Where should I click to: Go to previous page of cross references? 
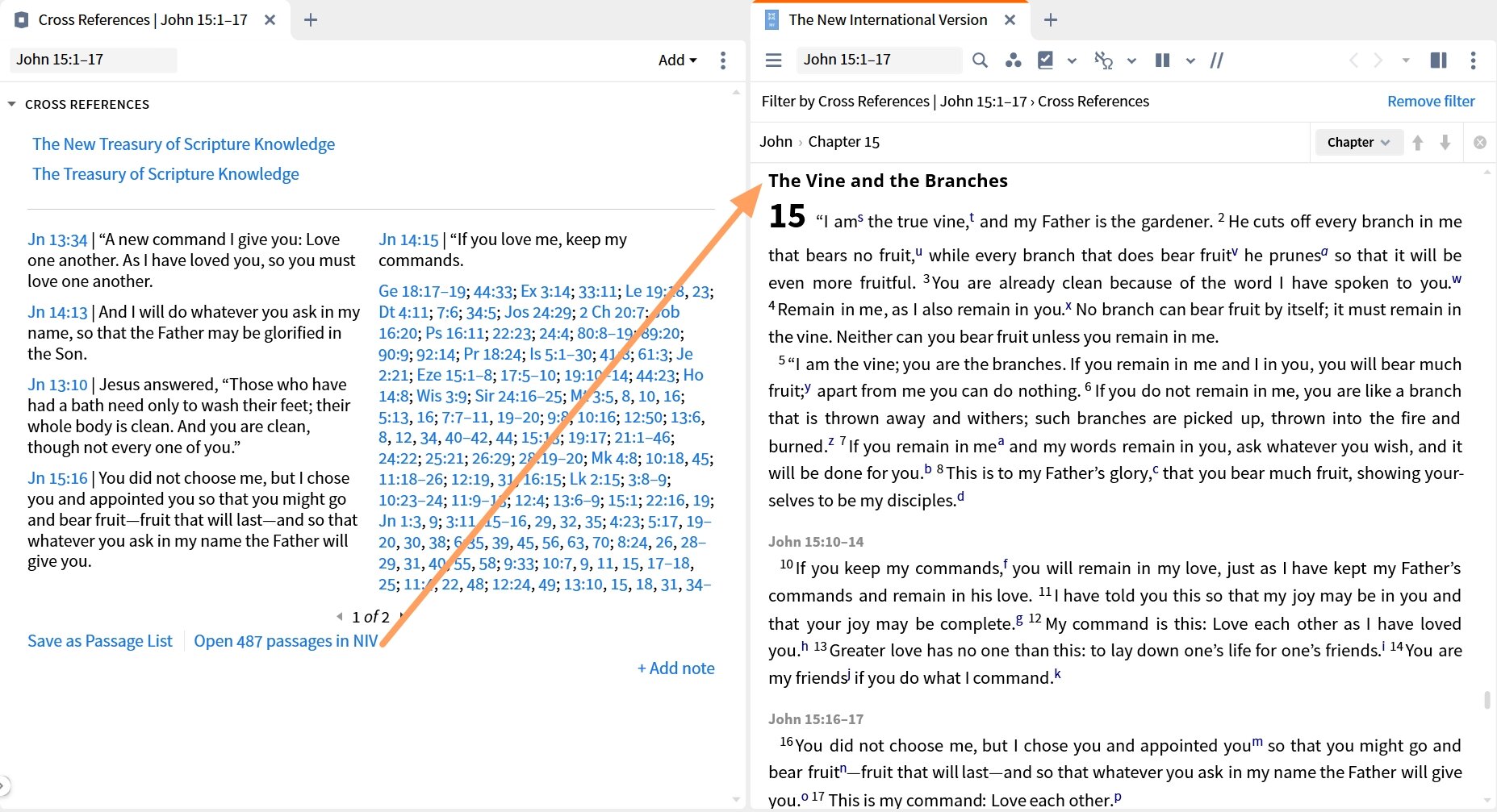click(340, 617)
